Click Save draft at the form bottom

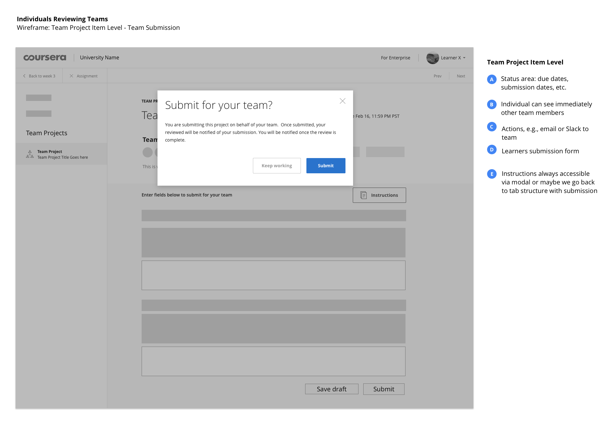[332, 389]
